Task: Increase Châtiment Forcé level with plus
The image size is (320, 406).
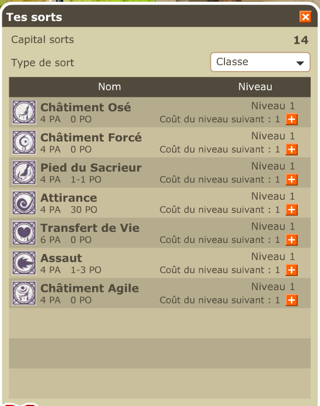Action: pos(291,149)
